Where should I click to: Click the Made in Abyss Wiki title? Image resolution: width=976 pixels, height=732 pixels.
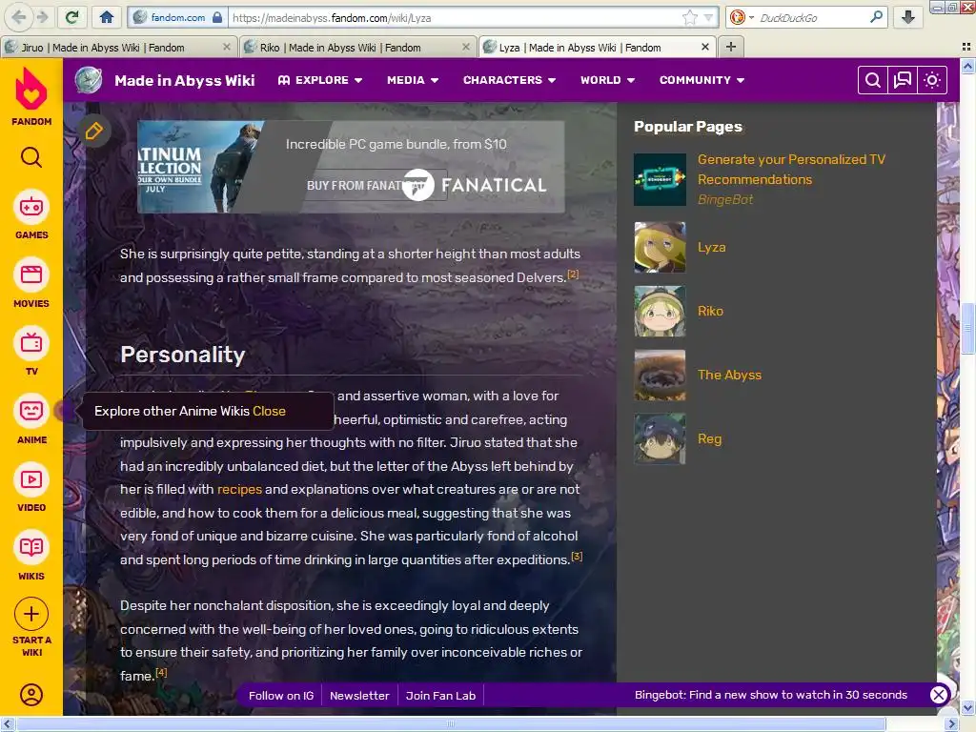184,80
